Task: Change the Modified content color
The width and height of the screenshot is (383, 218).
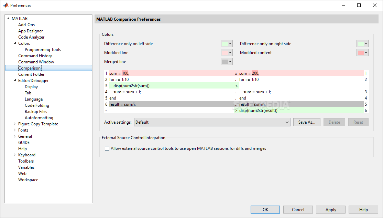Action: 362,53
